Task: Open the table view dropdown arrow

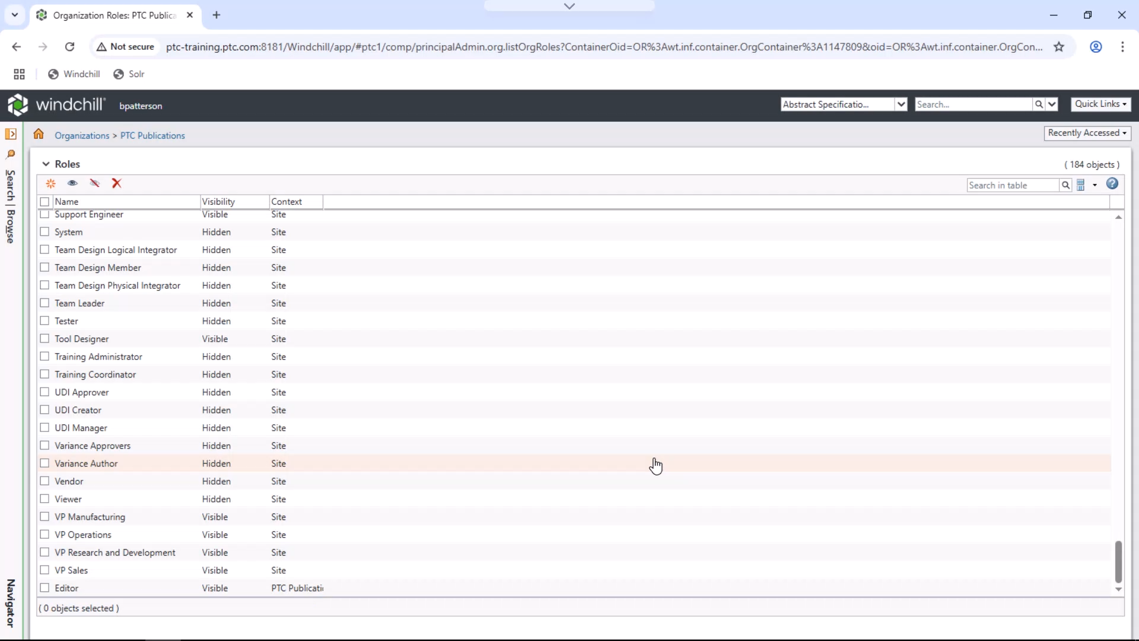Action: click(1095, 185)
